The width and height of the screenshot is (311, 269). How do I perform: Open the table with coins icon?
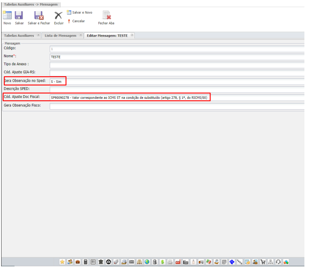click(247, 262)
